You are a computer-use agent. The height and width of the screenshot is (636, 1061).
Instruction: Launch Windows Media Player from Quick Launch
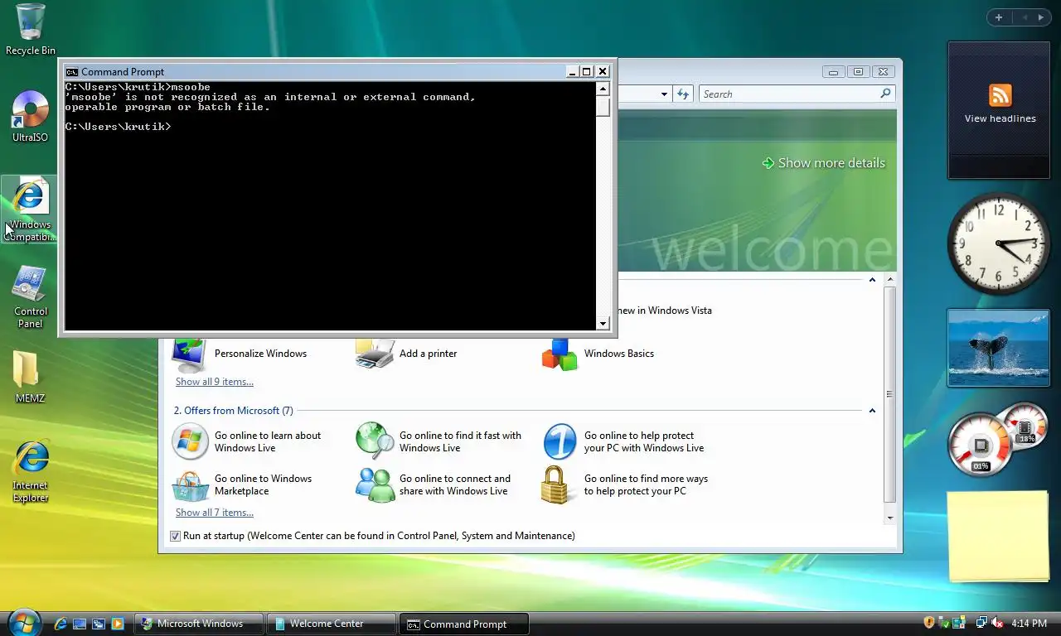tap(118, 624)
